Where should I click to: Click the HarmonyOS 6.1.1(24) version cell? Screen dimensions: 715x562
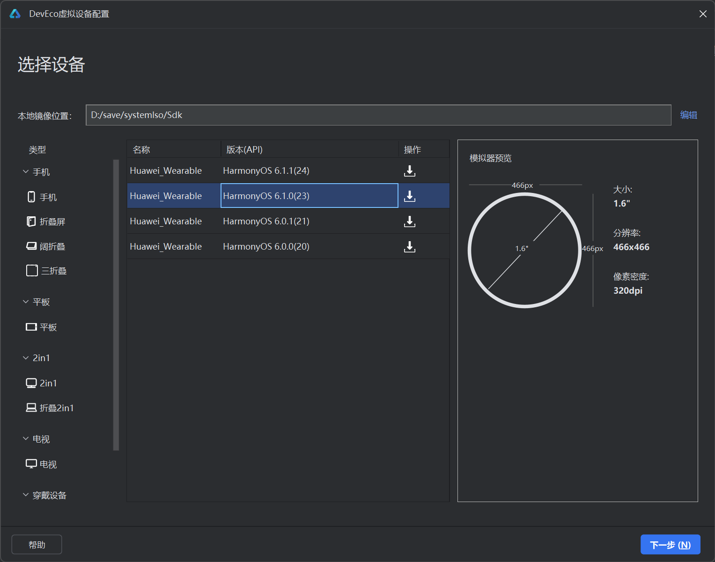[310, 171]
